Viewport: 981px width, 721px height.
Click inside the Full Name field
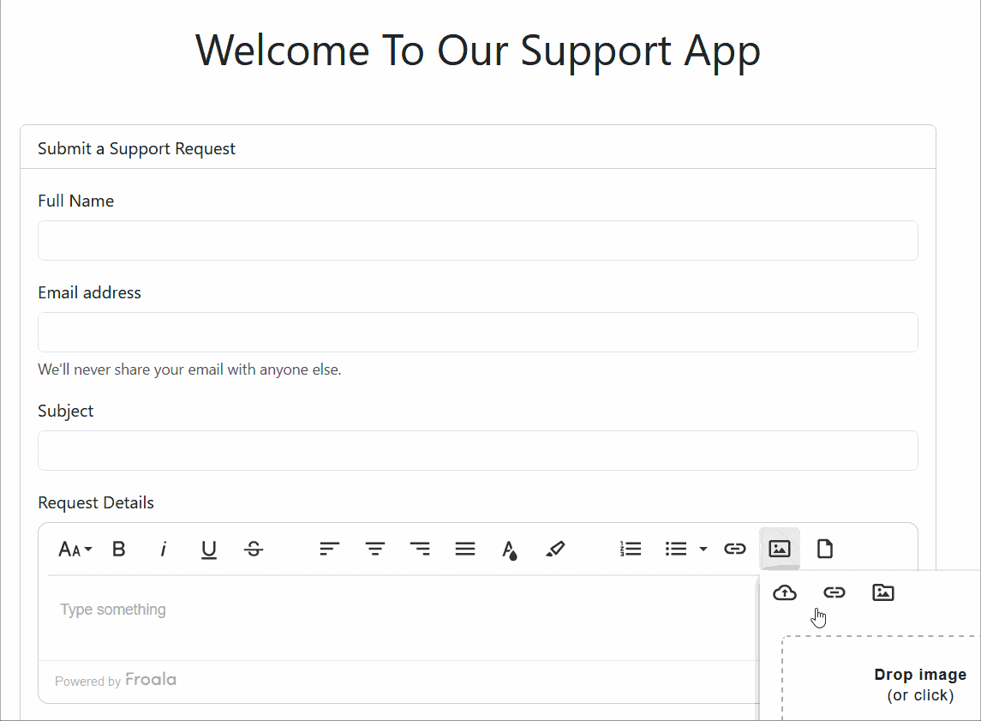click(477, 240)
